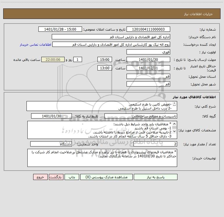
Task: Open مشاهده مدارک پیوستی (0) button
Action: pos(106,177)
